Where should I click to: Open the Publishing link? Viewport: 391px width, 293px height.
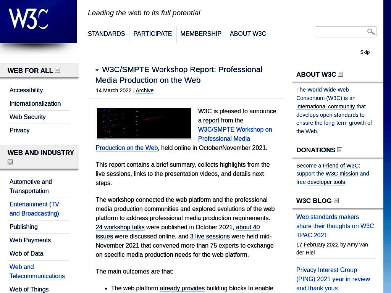click(x=24, y=227)
